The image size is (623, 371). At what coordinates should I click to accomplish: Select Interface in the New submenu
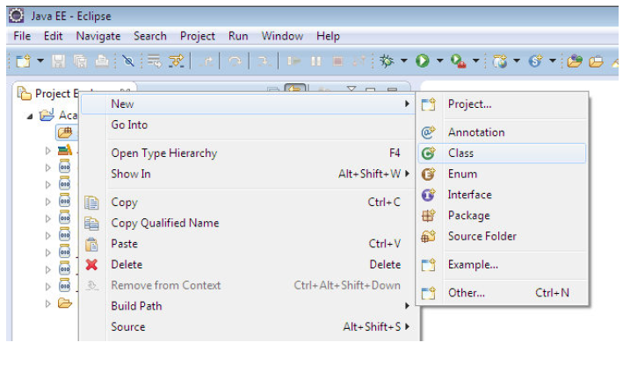pos(503,195)
